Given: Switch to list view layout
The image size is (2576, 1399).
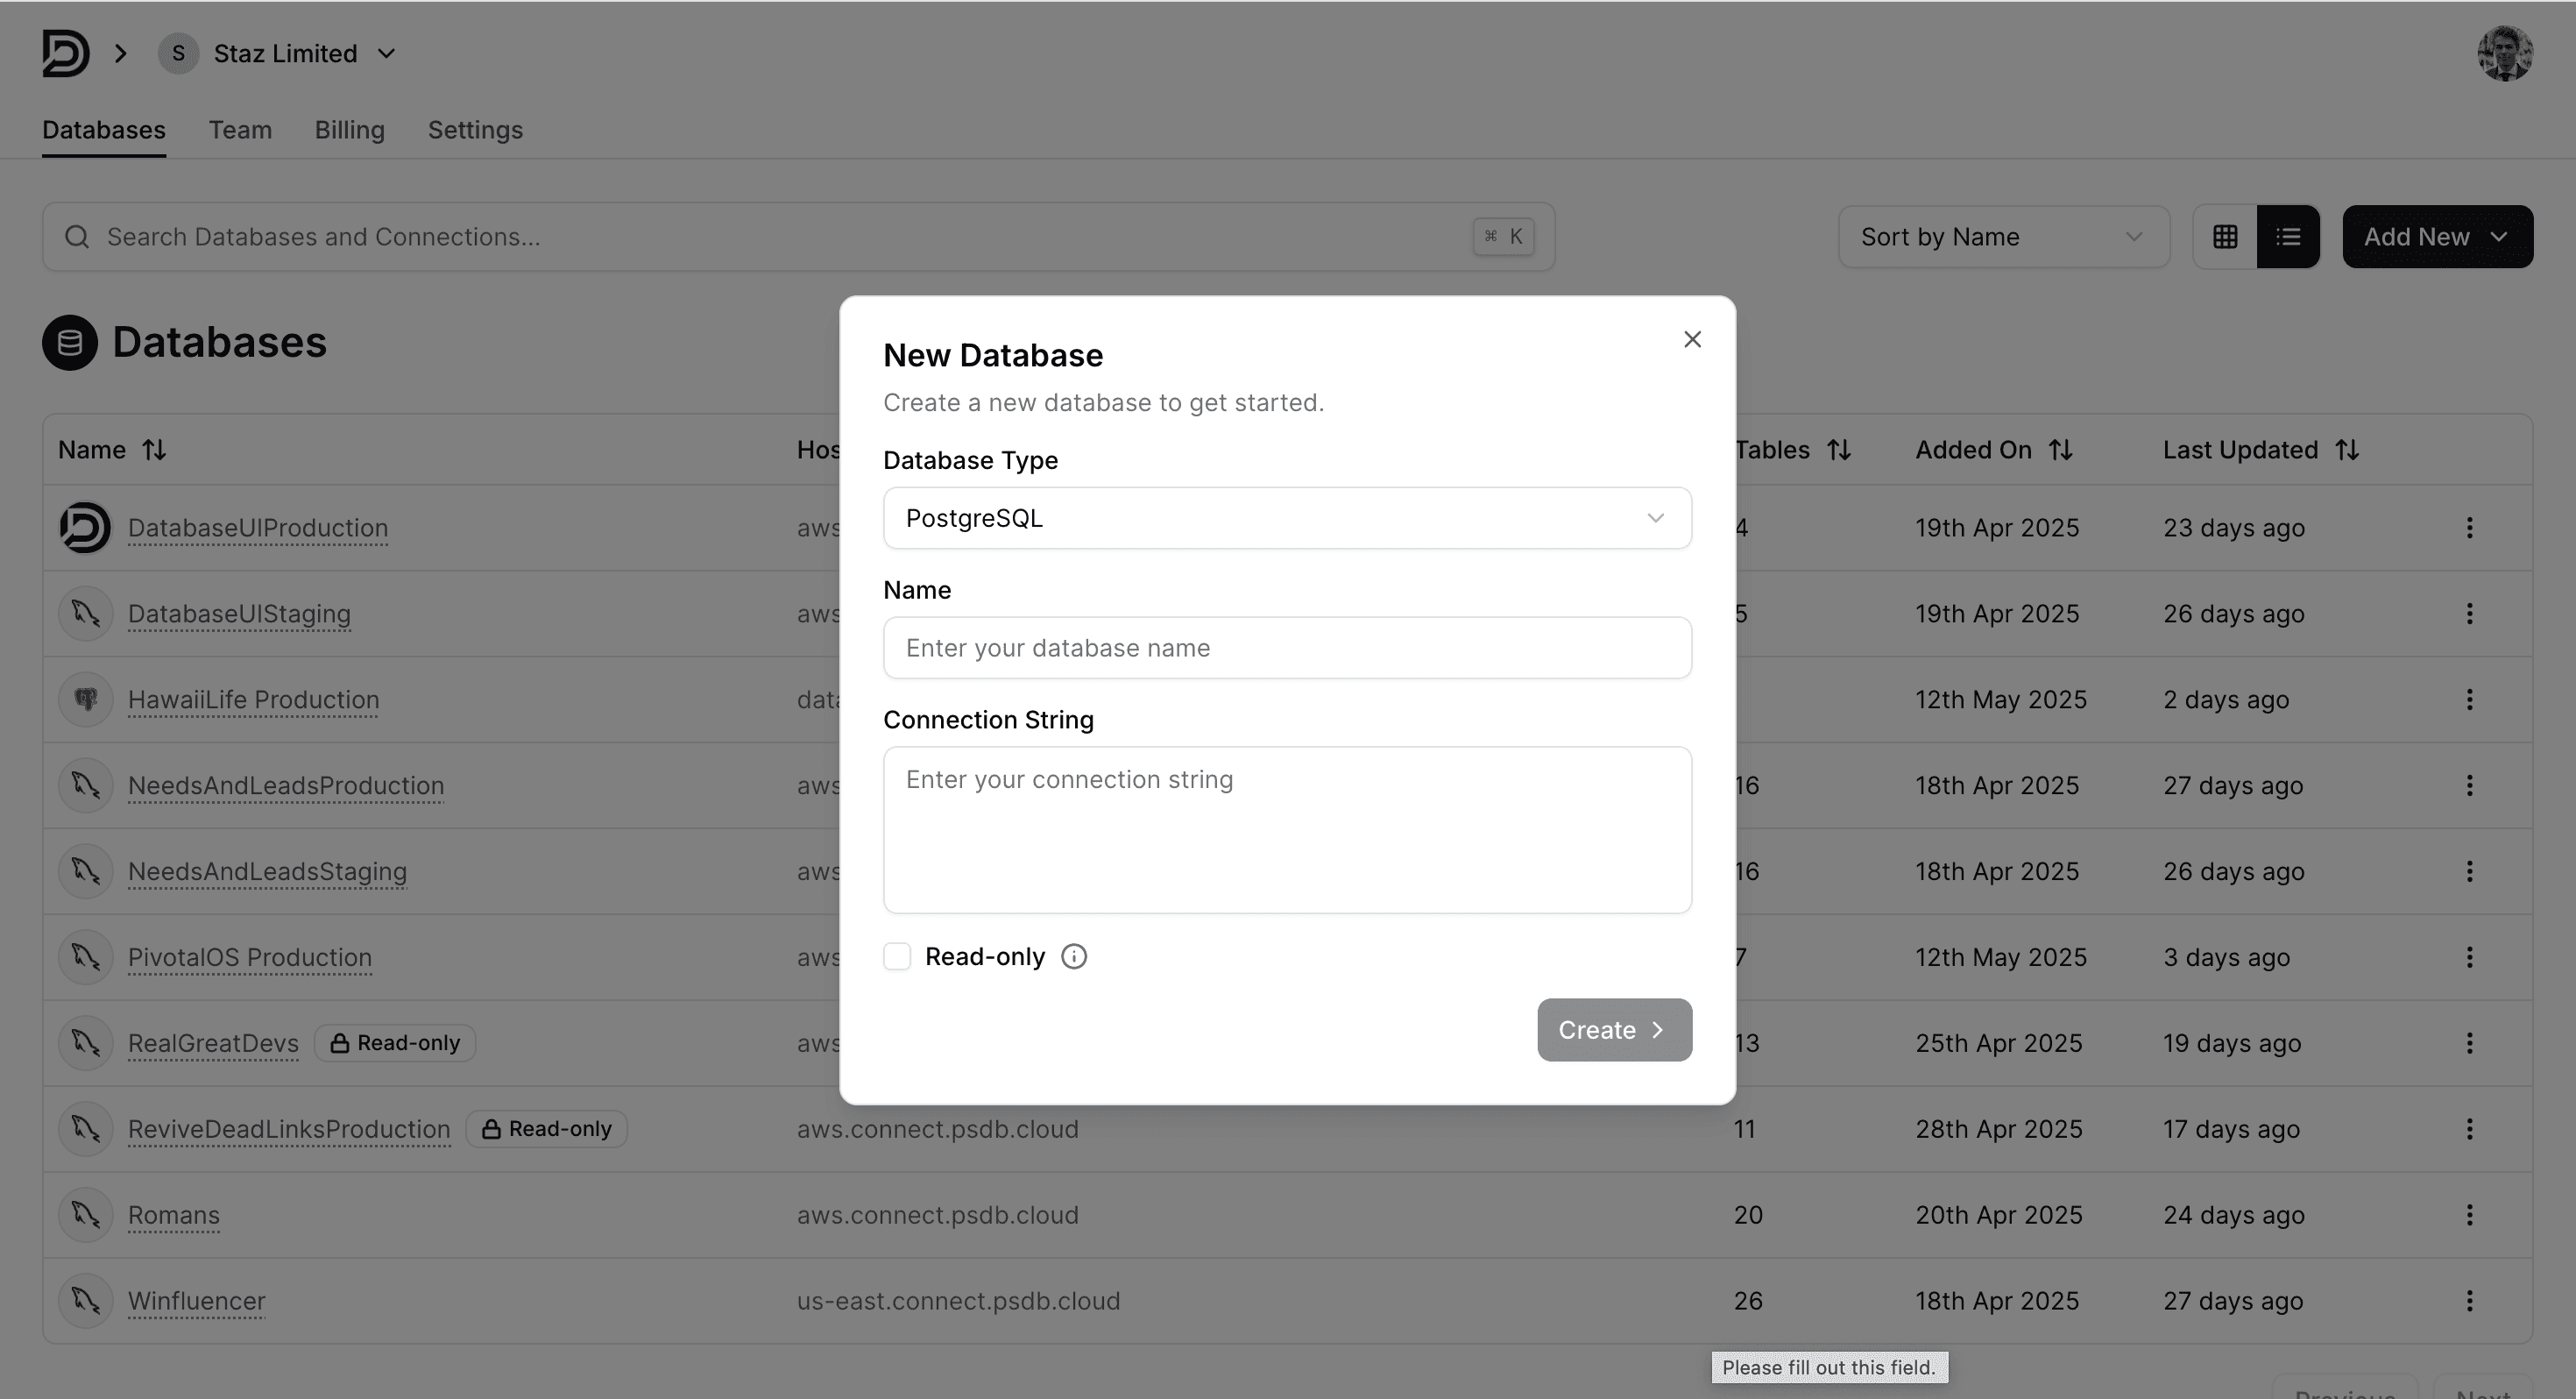Looking at the screenshot, I should click(x=2288, y=238).
